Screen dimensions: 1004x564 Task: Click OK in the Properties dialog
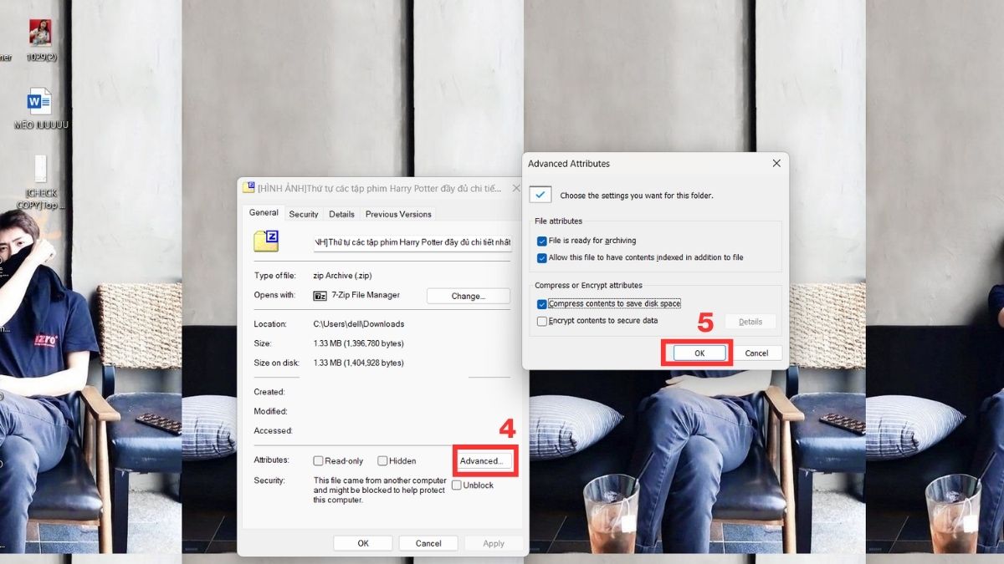coord(363,543)
